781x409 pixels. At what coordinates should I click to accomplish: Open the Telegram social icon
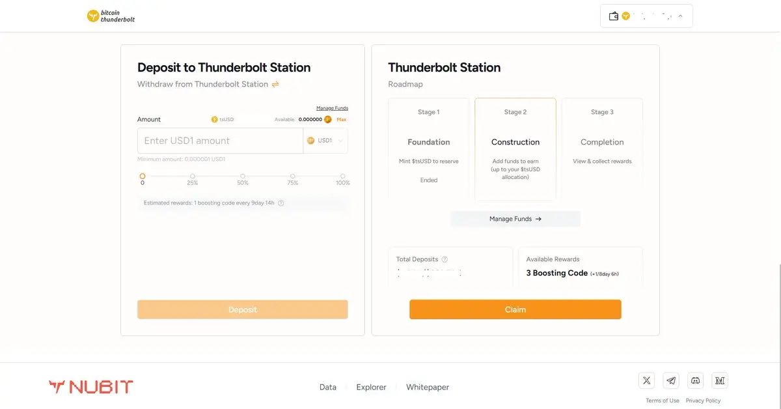coord(671,380)
